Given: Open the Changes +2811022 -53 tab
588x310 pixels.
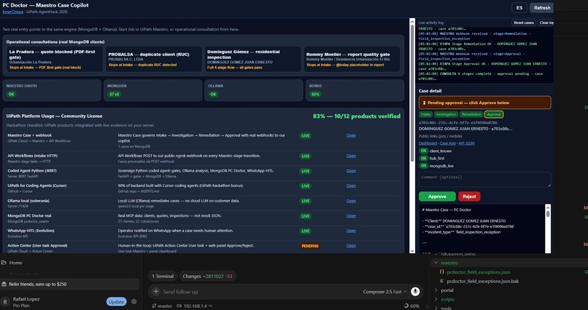Looking at the screenshot, I should (x=207, y=277).
